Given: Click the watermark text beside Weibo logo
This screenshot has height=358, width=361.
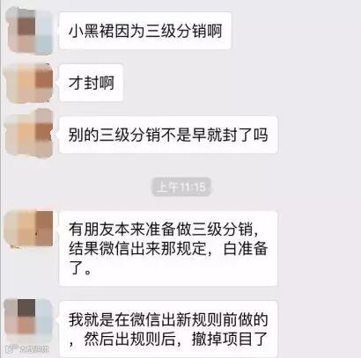Looking at the screenshot, I should click(x=33, y=349).
